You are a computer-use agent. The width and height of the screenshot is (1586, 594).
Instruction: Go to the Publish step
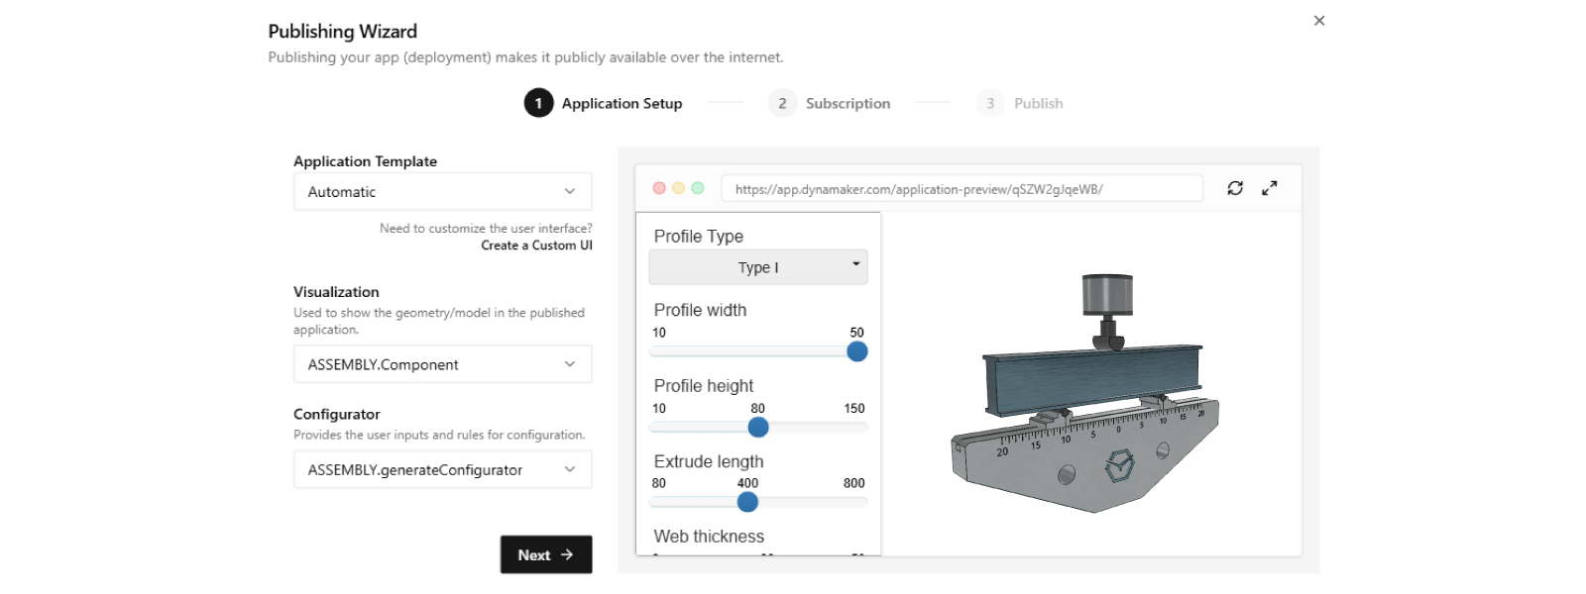1020,103
